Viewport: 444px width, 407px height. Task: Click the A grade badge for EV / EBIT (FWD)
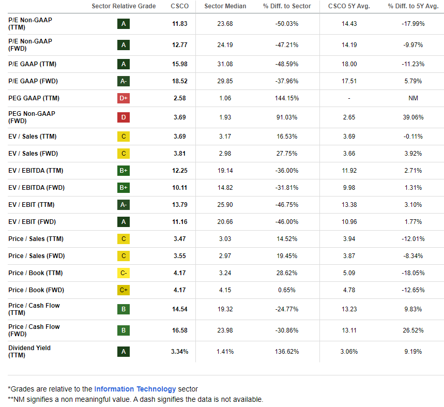point(124,222)
